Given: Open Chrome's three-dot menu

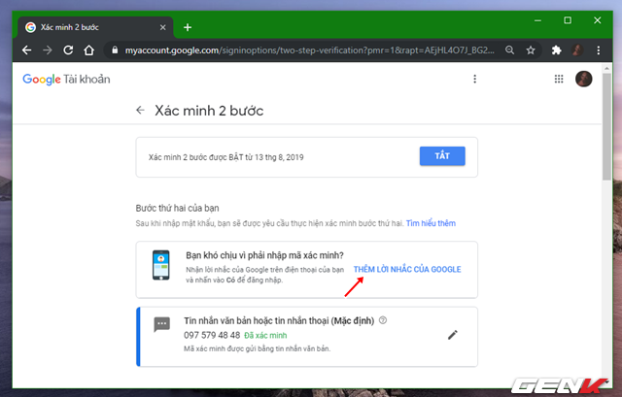Looking at the screenshot, I should coord(599,50).
